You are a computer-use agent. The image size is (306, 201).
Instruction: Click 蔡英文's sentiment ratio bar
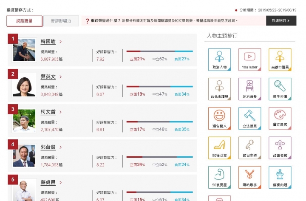point(160,86)
